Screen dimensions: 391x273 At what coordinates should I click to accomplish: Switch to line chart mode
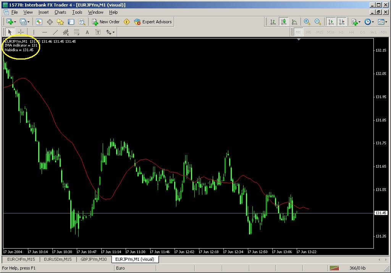294,22
